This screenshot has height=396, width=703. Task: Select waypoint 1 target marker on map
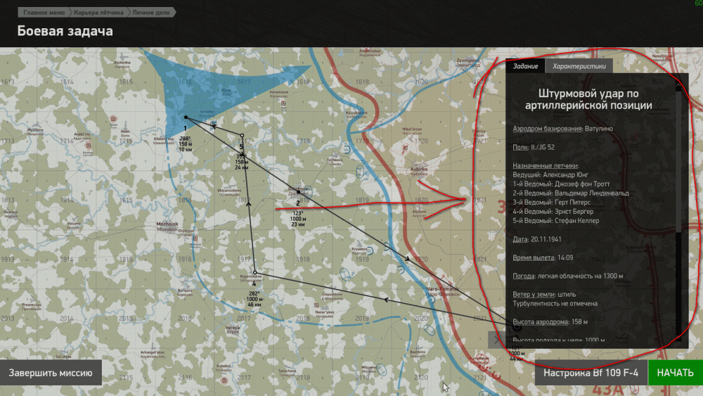[x=186, y=117]
